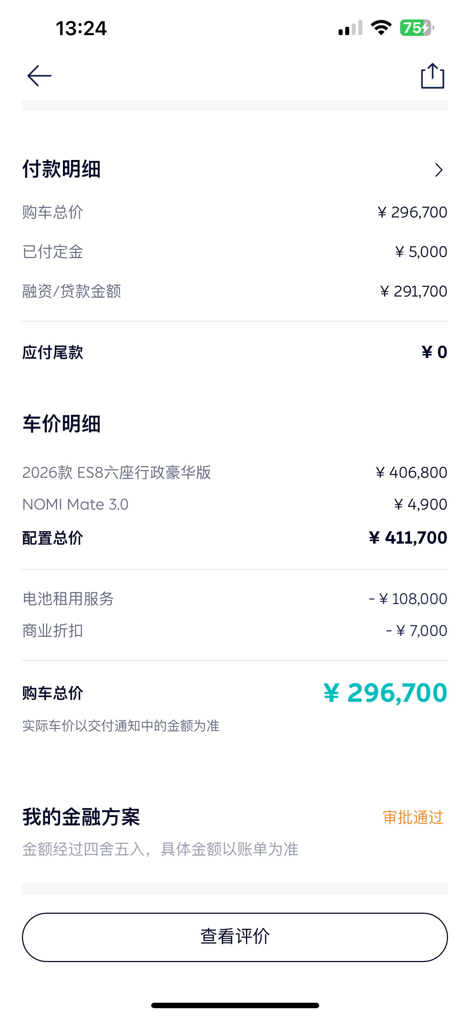Tap the 商业折扣 row label
The image size is (470, 1017).
53,631
